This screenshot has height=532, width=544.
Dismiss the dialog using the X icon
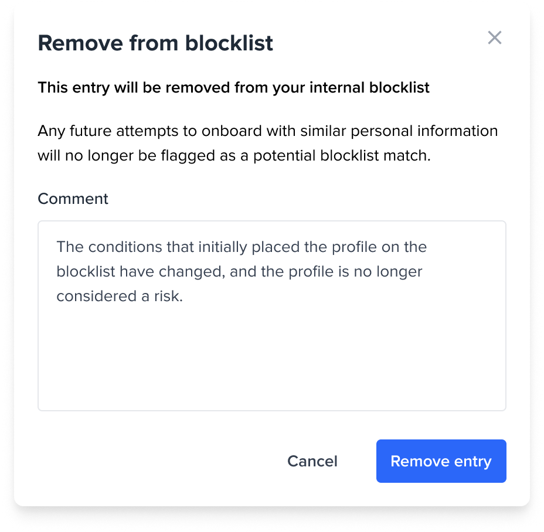(495, 38)
